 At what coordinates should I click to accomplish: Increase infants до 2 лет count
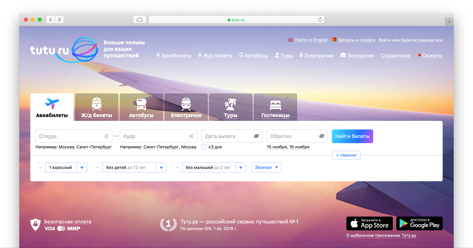coord(241,168)
